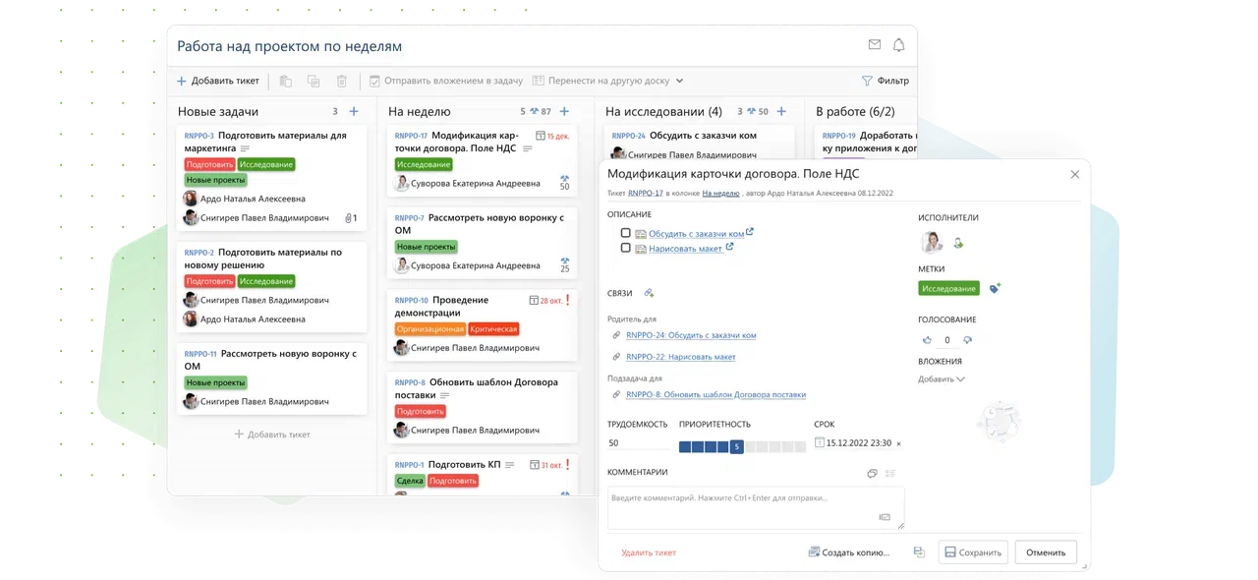Screen dimensions: 1258x580
Task: Check the 'Обсудить с заказчи ком' checkbox
Action: (x=626, y=233)
